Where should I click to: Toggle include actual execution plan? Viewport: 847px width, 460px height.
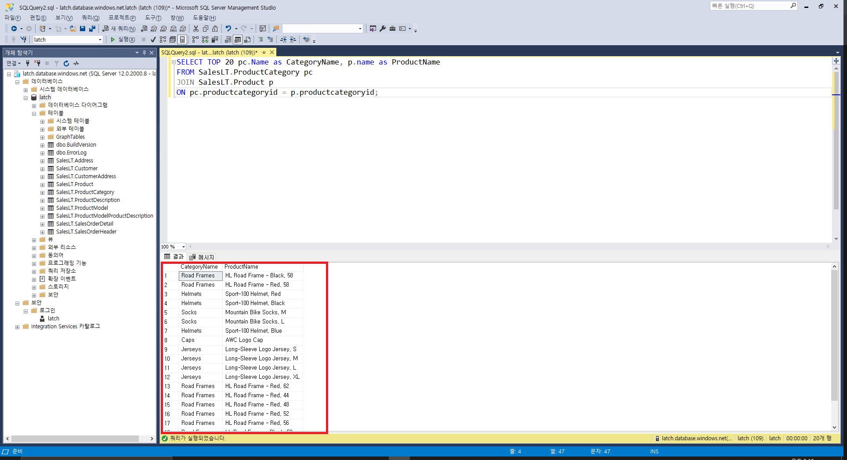tap(195, 40)
